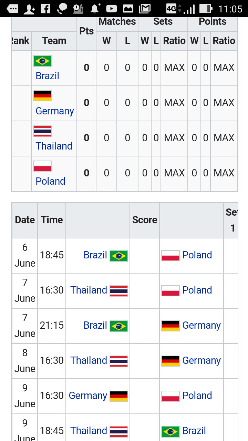248x441 pixels.
Task: Tap Poland flag in 6 June match
Action: [170, 256]
